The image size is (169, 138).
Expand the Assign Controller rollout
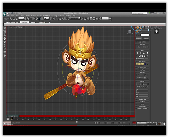tap(142, 42)
